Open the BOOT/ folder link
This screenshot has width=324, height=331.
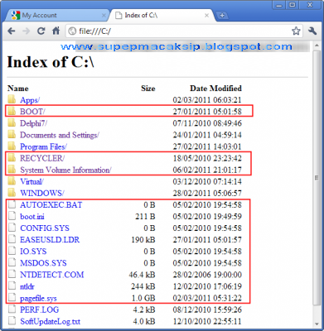[x=32, y=112]
